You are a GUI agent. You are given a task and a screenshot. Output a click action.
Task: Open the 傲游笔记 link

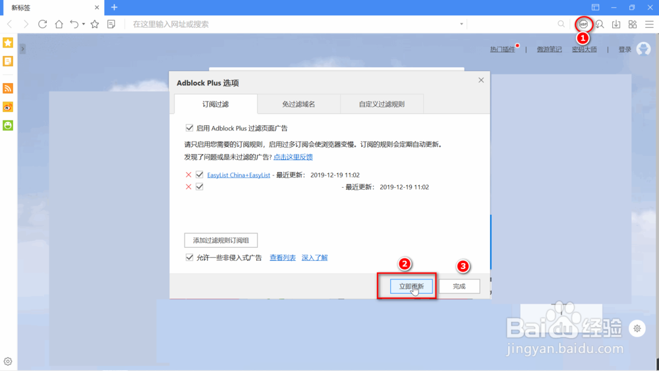tap(550, 49)
